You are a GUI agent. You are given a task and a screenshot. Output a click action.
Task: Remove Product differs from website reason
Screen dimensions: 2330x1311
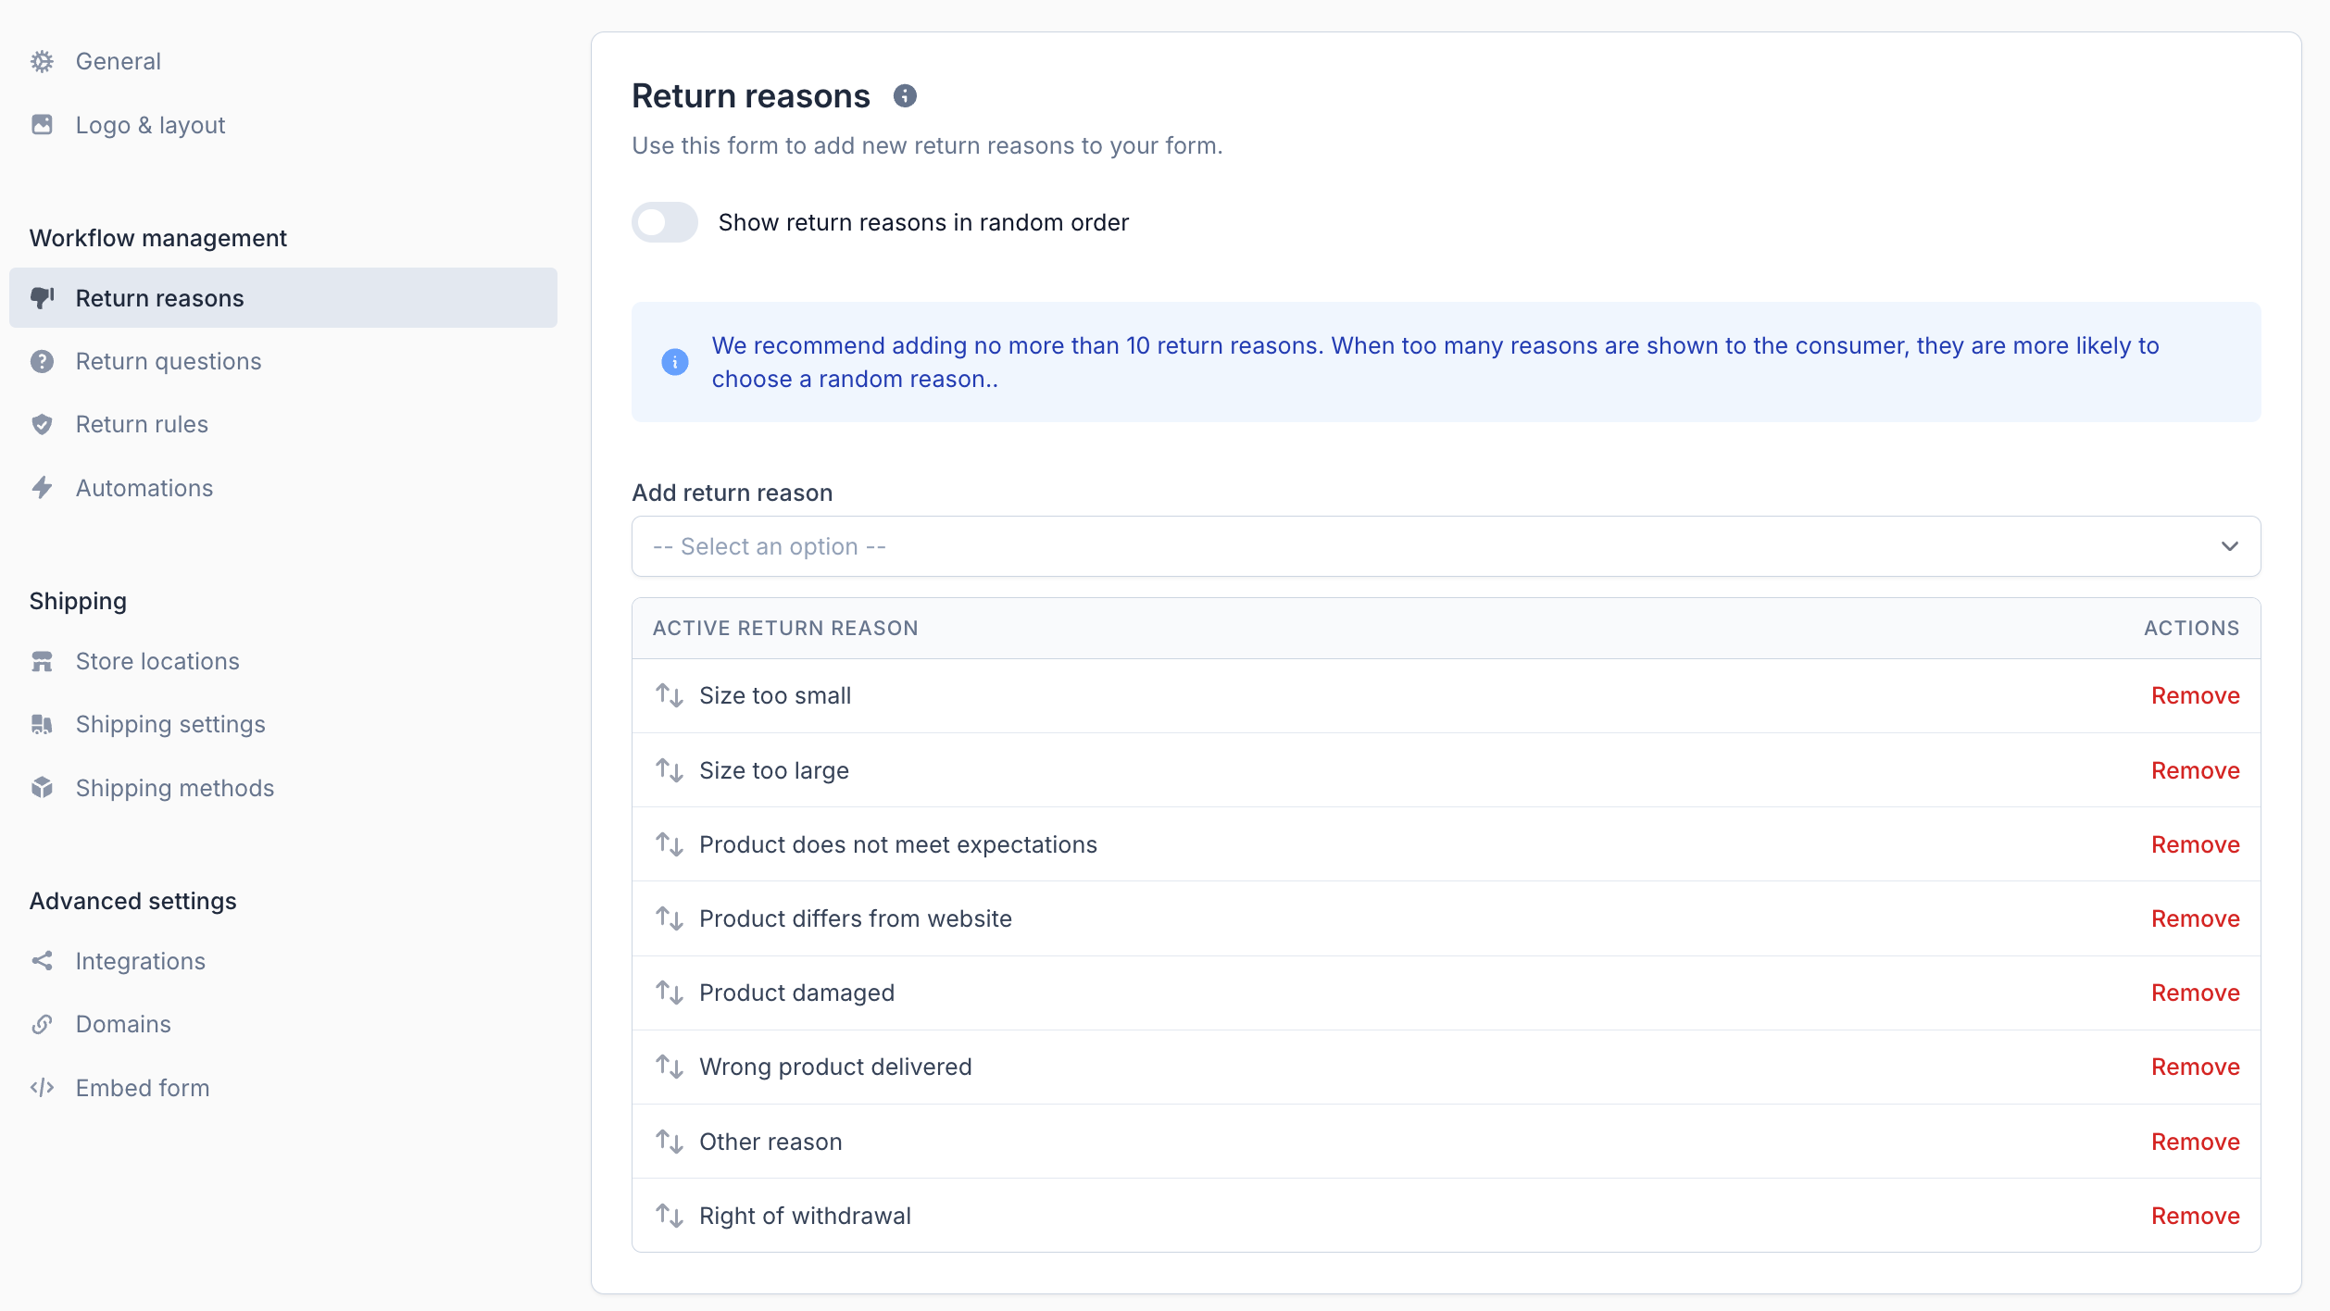pos(2195,918)
